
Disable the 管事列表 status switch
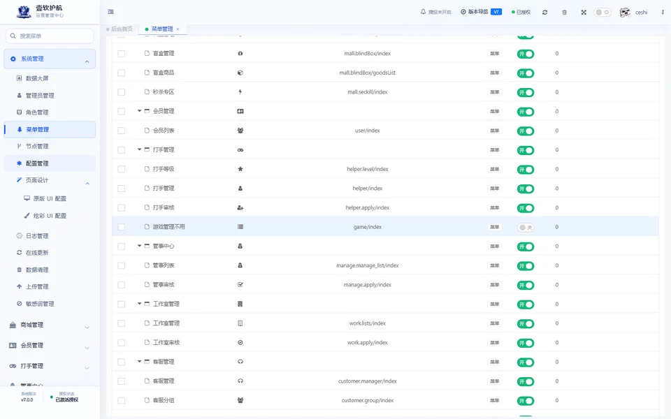click(x=526, y=266)
